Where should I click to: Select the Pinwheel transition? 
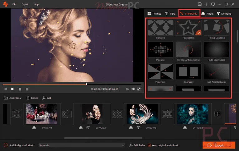(x=160, y=72)
